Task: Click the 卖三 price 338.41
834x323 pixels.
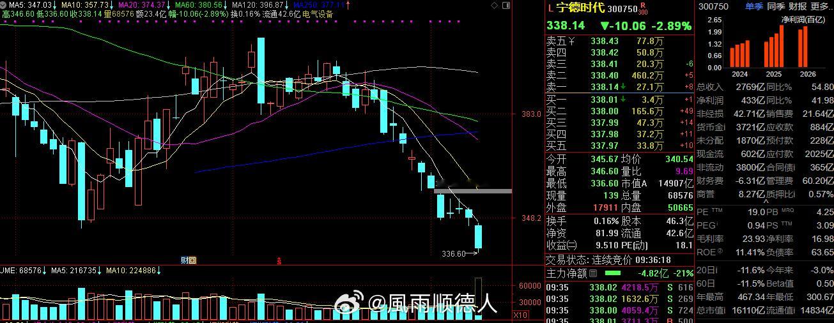Action: pyautogui.click(x=604, y=64)
